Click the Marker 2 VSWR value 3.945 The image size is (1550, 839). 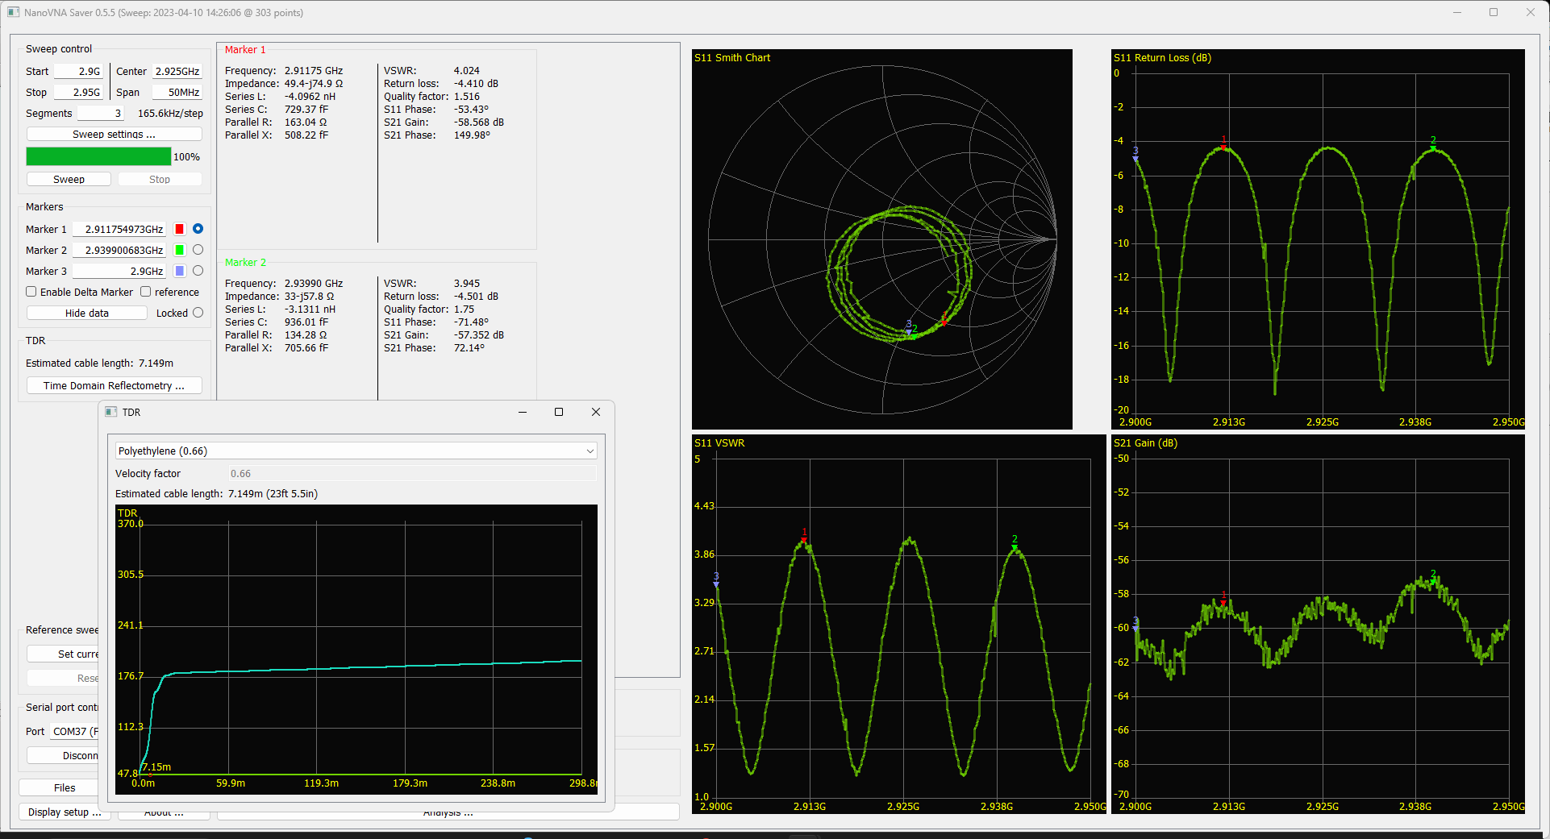coord(466,283)
